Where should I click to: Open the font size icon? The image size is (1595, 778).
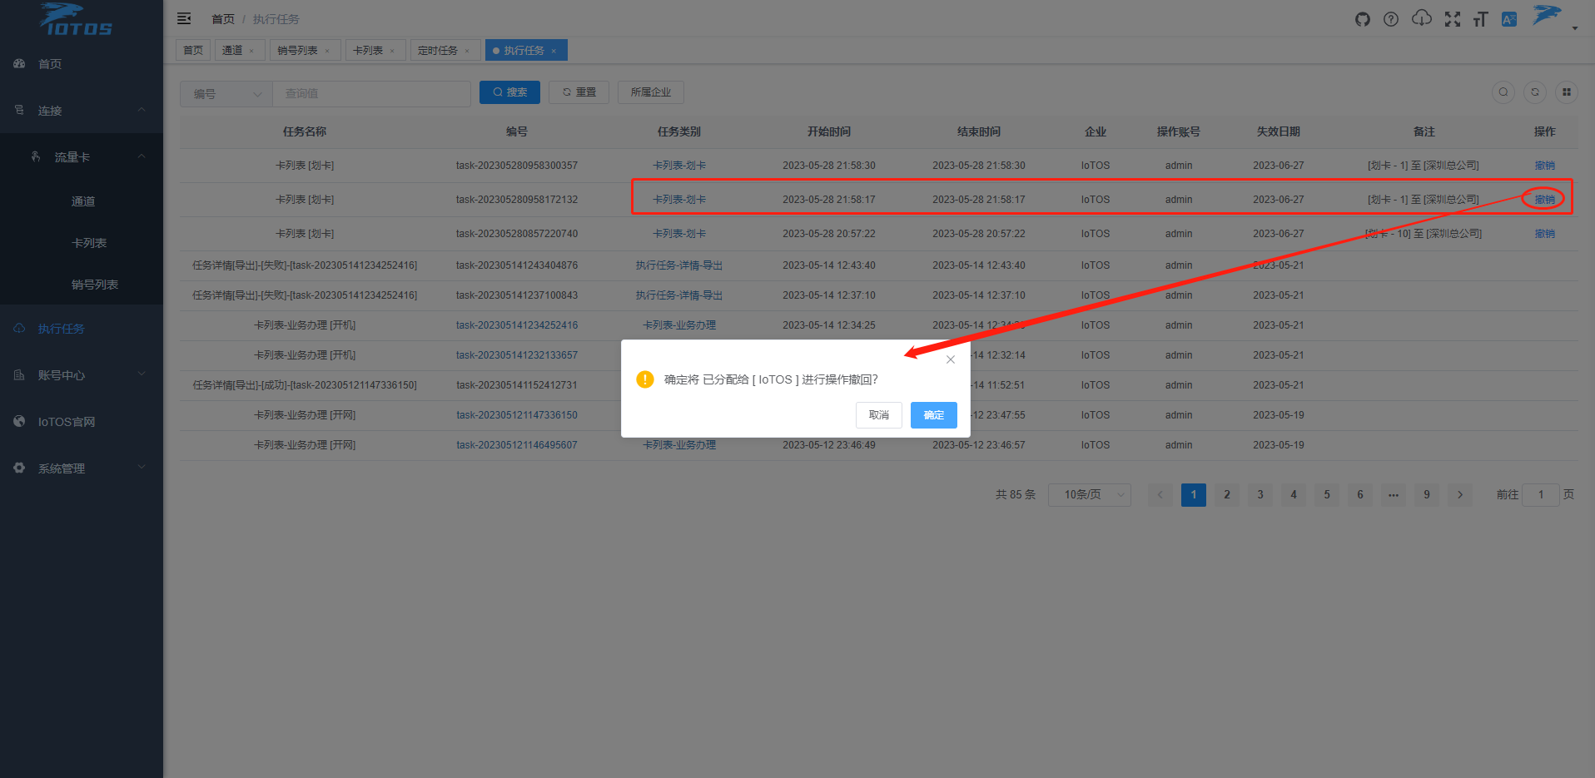click(x=1480, y=19)
